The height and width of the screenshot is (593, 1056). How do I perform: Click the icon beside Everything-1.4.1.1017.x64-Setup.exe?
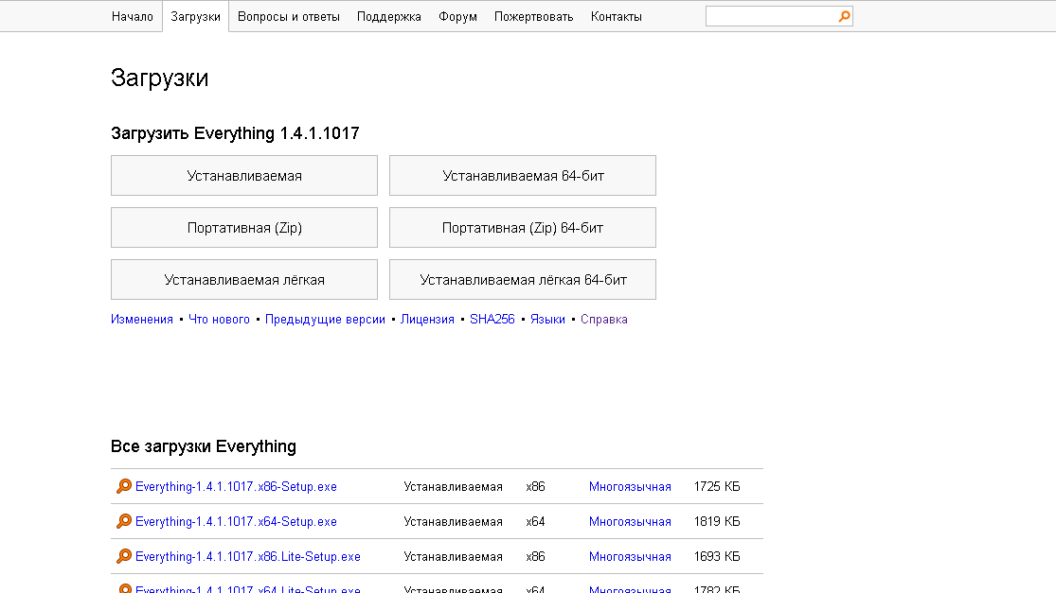tap(124, 521)
